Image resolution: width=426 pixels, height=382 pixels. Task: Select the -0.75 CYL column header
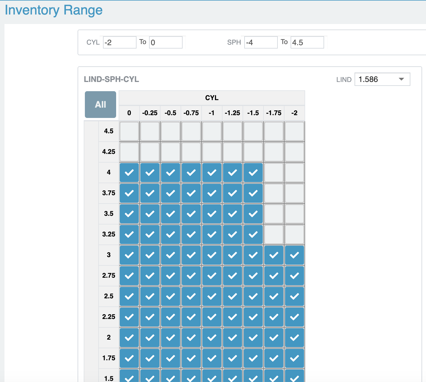[191, 113]
